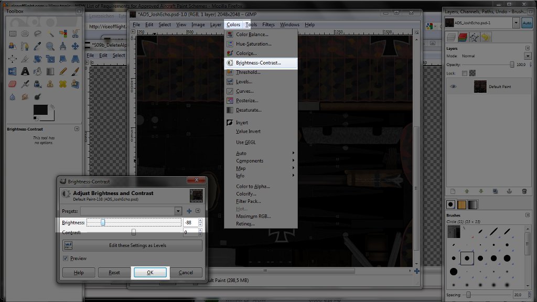Click the anchor layer icon in Layers panel

point(509,191)
